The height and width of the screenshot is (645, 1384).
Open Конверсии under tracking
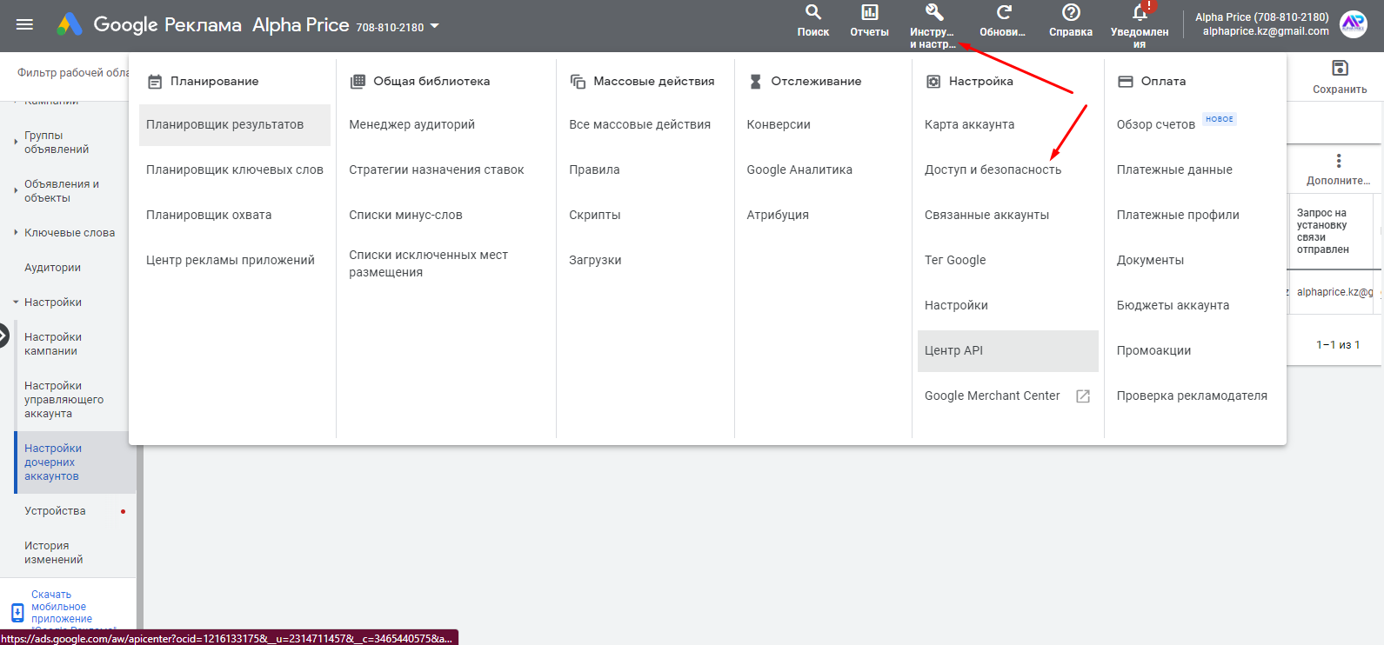tap(779, 125)
